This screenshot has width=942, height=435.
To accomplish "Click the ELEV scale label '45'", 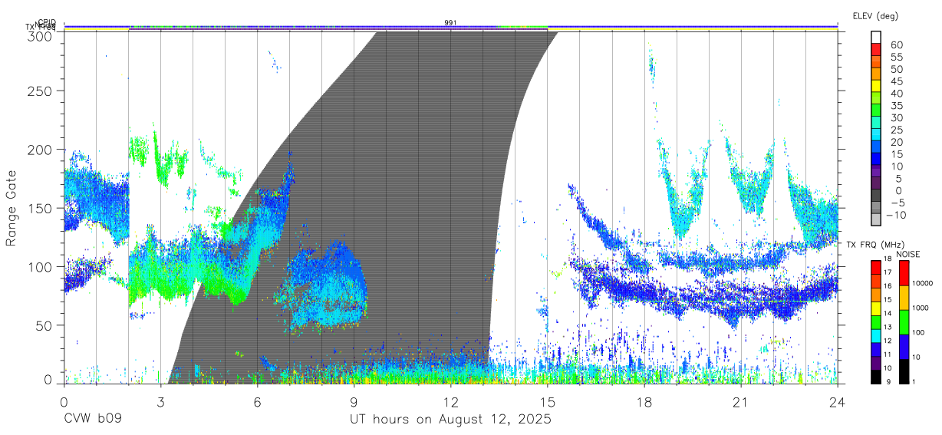I will click(x=896, y=81).
